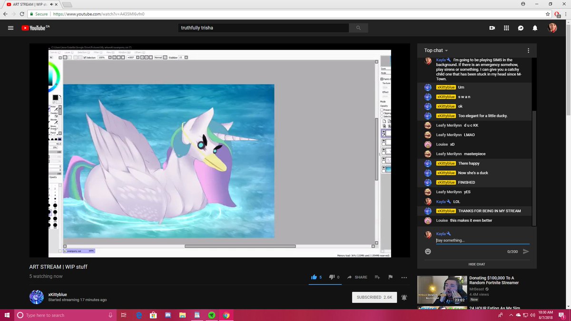Open the notifications bell in header
This screenshot has width=571, height=321.
(535, 28)
